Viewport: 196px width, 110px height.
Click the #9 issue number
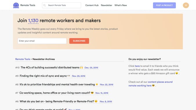pos(17,76)
